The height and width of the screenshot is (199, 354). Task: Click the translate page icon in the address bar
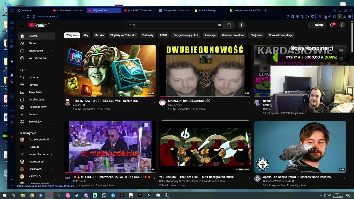point(303,17)
